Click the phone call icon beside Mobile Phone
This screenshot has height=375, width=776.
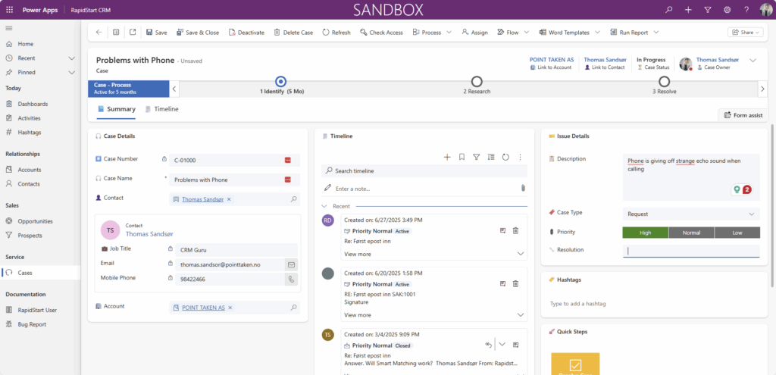[x=291, y=279]
